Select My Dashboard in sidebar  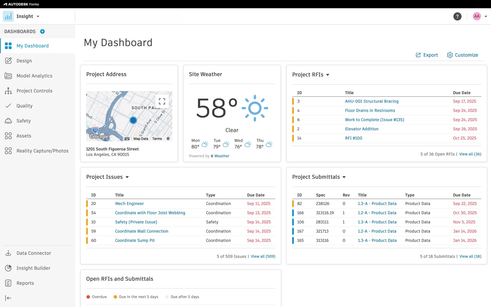pos(38,46)
